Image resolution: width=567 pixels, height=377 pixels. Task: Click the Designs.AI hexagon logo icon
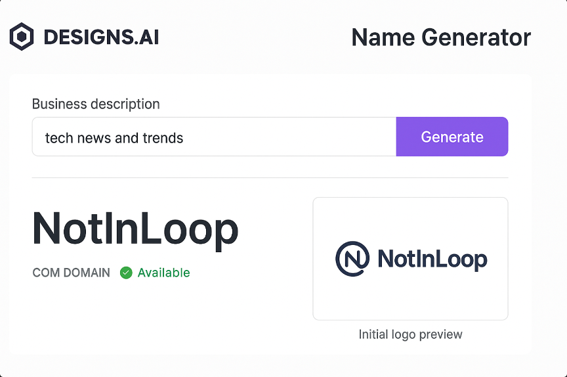[22, 37]
